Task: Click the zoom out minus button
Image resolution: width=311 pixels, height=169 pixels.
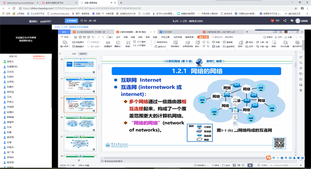Action: coord(271,165)
